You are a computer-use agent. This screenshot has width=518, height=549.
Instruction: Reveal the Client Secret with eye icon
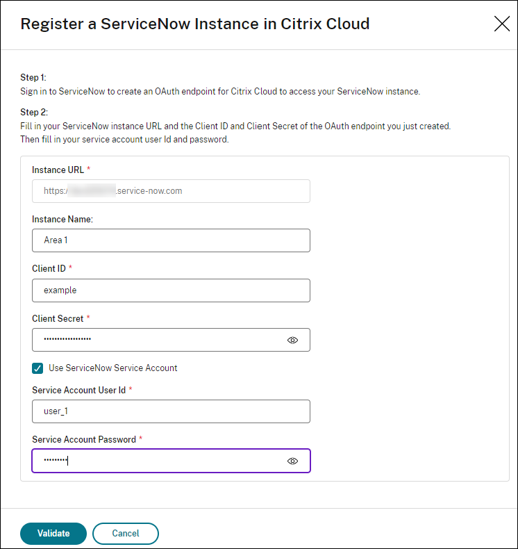tap(292, 341)
